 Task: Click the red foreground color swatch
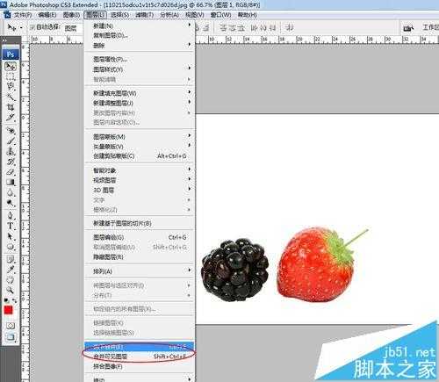pyautogui.click(x=8, y=310)
